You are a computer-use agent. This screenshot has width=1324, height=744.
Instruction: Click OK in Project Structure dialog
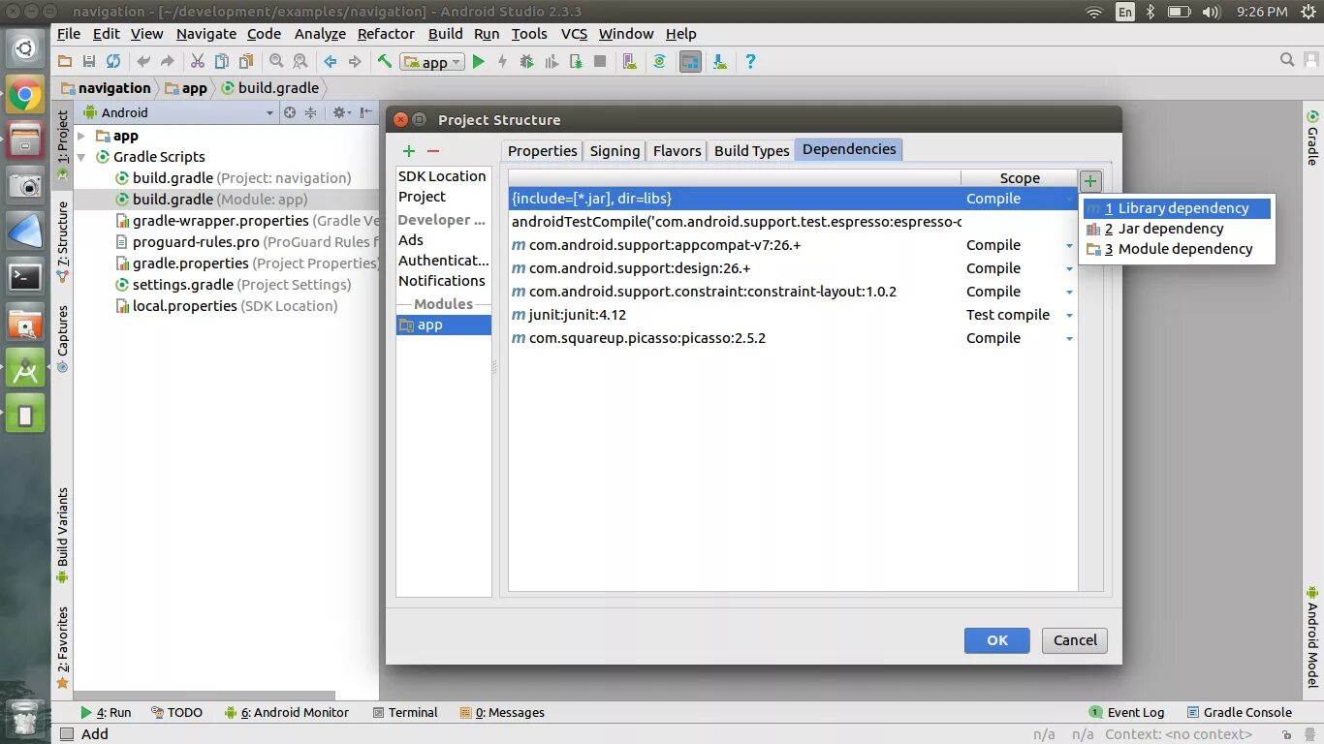coord(997,640)
